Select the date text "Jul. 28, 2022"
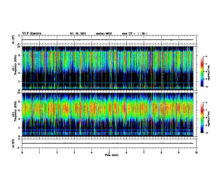This screenshot has height=171, width=221. pyautogui.click(x=78, y=34)
